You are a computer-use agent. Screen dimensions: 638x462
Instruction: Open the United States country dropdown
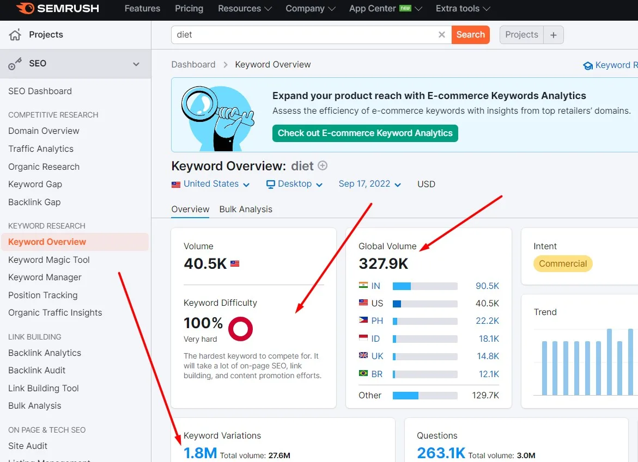(211, 184)
